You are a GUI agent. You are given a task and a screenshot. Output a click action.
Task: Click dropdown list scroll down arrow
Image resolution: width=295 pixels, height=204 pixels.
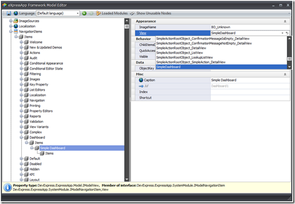click(x=290, y=67)
